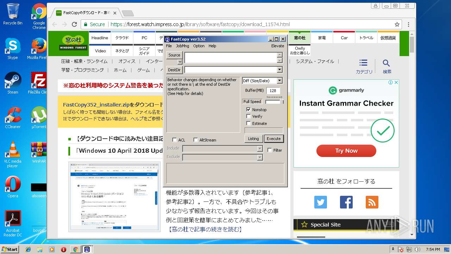Open the Diff (Size/Date) copy mode dropdown
The height and width of the screenshot is (254, 451).
point(280,81)
